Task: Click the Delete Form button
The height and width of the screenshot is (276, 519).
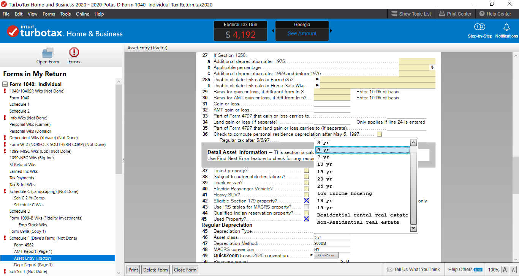Action: click(x=156, y=270)
